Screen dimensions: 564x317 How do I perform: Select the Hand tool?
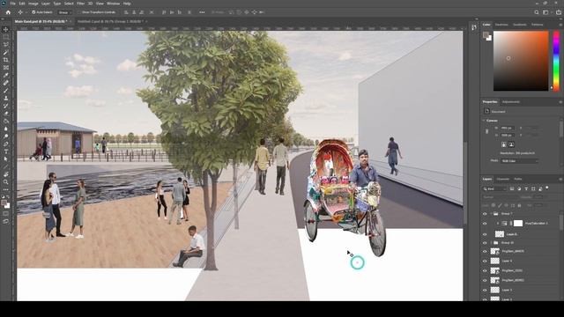(x=5, y=174)
